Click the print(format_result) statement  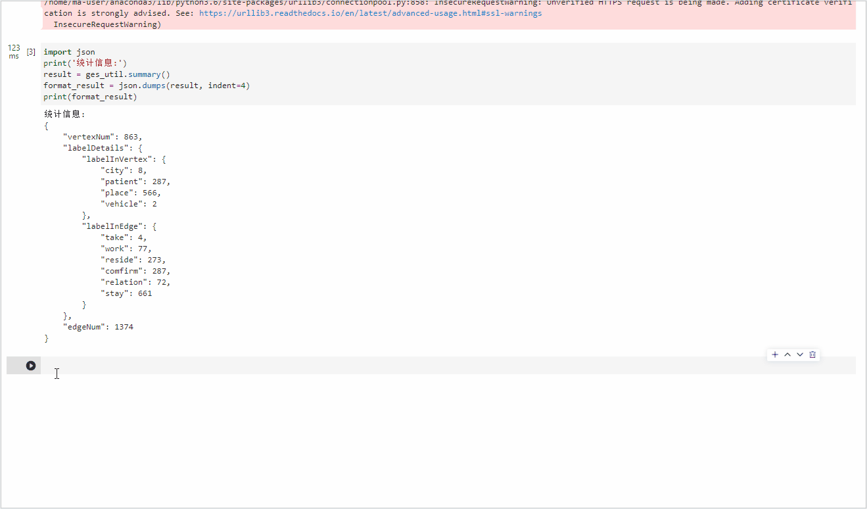tap(90, 96)
